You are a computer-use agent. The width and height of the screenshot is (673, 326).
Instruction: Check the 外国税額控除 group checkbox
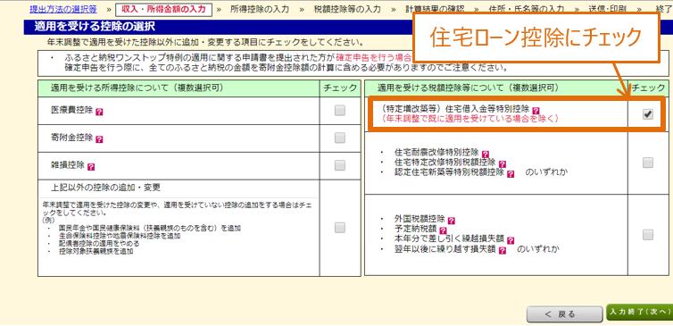(x=648, y=235)
